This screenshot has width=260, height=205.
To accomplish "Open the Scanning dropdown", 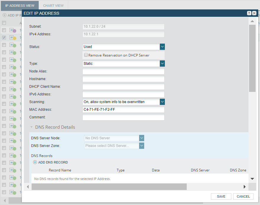I will click(162, 102).
